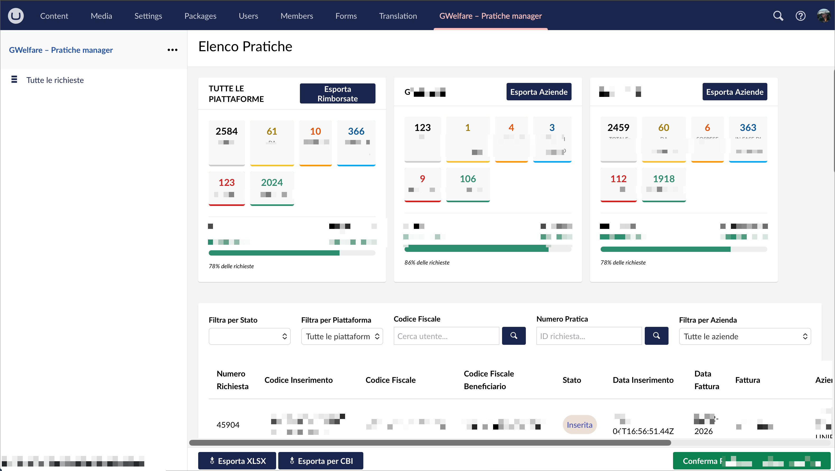The image size is (835, 471).
Task: Open the Members section tab
Action: pyautogui.click(x=296, y=16)
